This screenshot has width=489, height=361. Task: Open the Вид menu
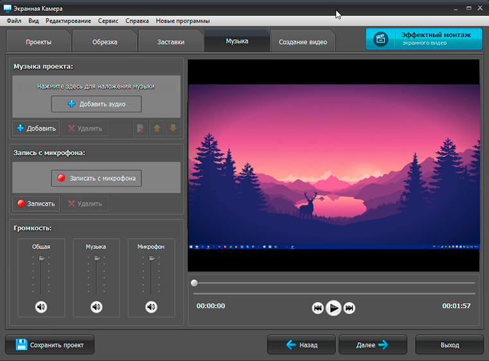[x=33, y=21]
